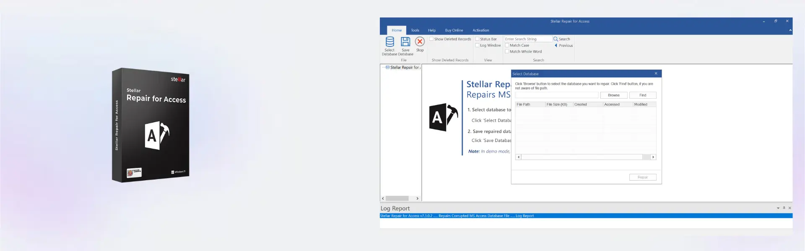Click the File Size (KB) column header
805x251 pixels.
[x=559, y=105]
